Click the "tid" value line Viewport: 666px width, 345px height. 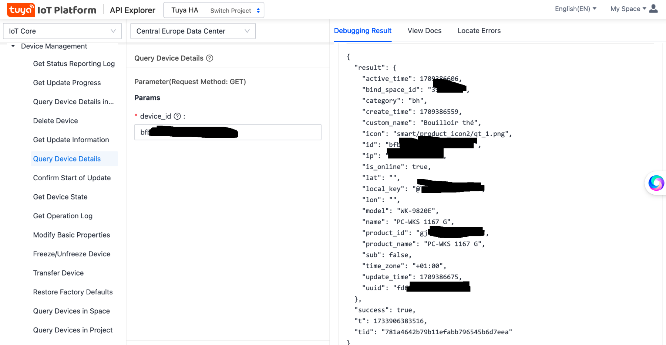pyautogui.click(x=433, y=332)
